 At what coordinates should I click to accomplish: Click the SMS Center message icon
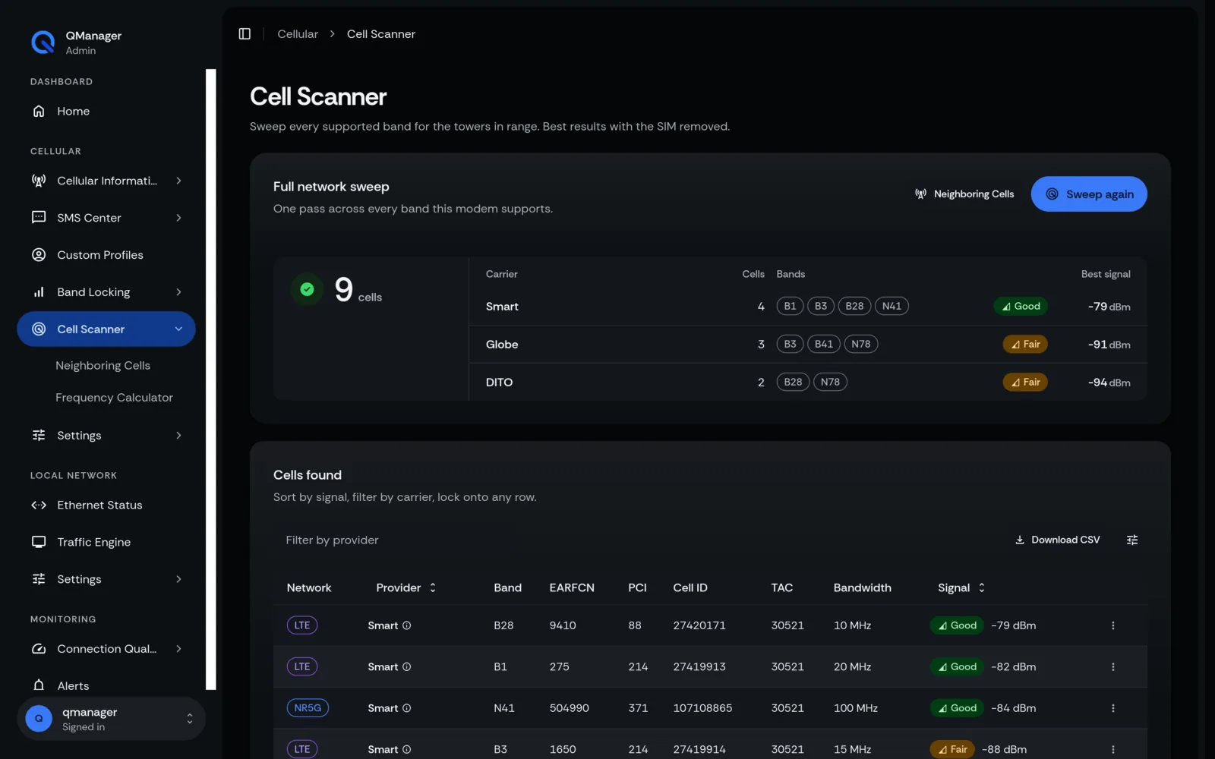(39, 218)
